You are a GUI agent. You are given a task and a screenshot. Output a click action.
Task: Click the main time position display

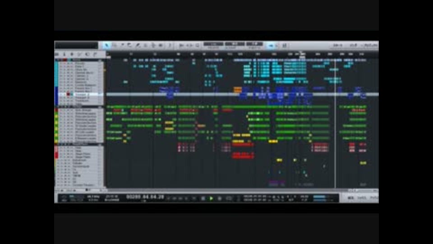click(145, 197)
